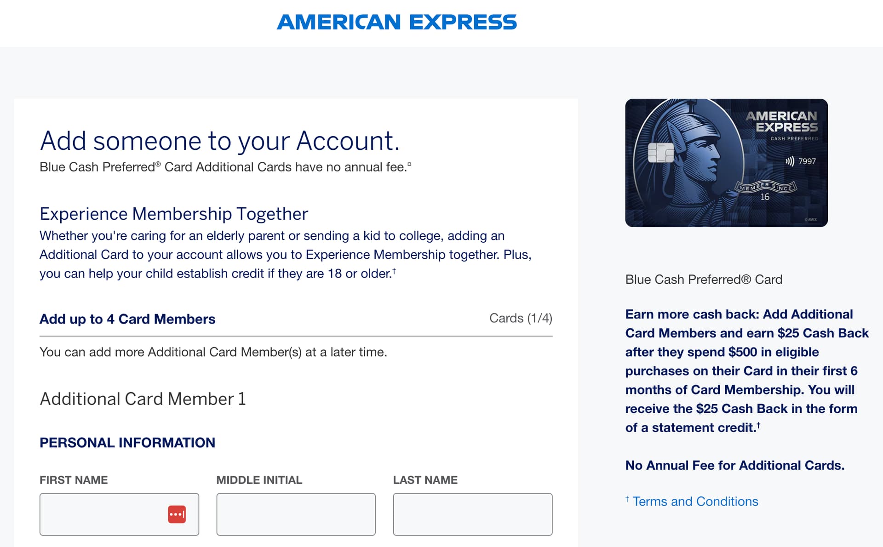
Task: Click the Member Since banner on the card
Action: [x=765, y=186]
